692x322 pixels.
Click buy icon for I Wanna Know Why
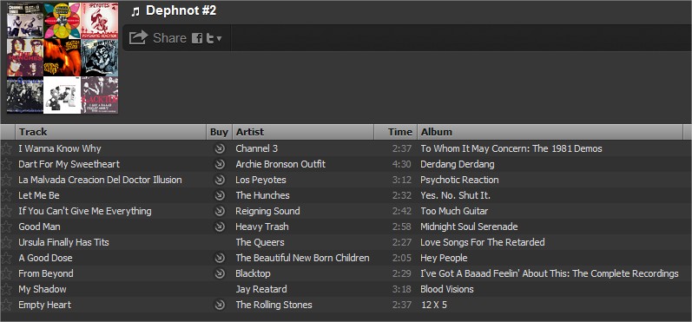[x=220, y=148]
